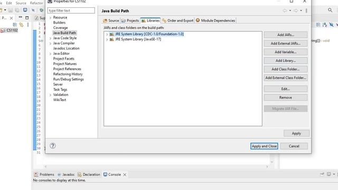
Task: Open the Javadoc view tab
Action: tap(66, 174)
